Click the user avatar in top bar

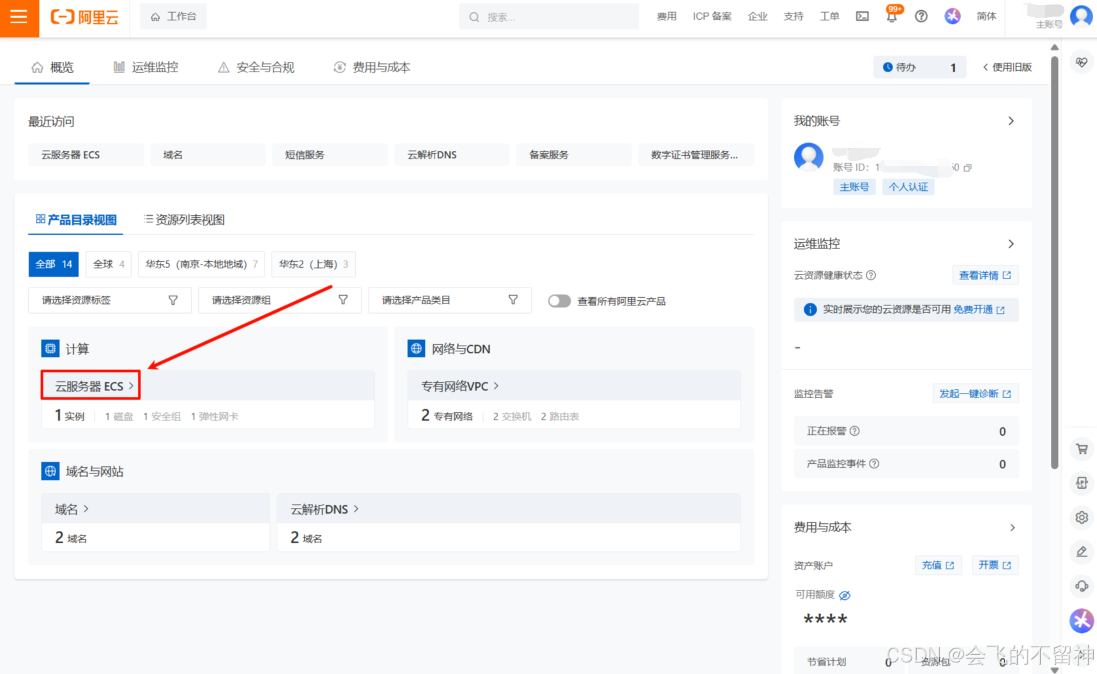(x=1081, y=16)
